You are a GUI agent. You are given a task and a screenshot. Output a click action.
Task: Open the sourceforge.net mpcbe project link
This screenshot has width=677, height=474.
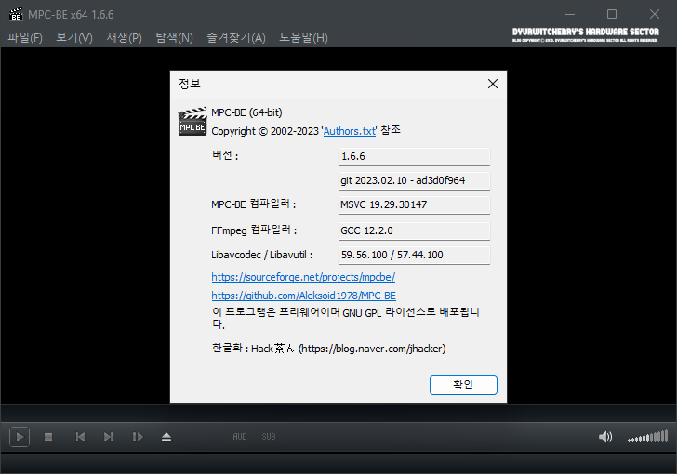[x=303, y=277]
